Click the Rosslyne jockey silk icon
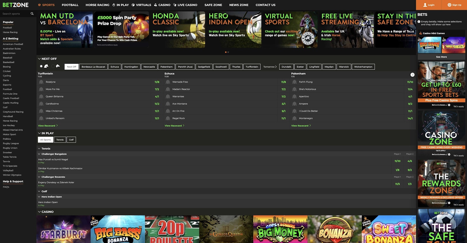The width and height of the screenshot is (467, 243). [x=41, y=82]
